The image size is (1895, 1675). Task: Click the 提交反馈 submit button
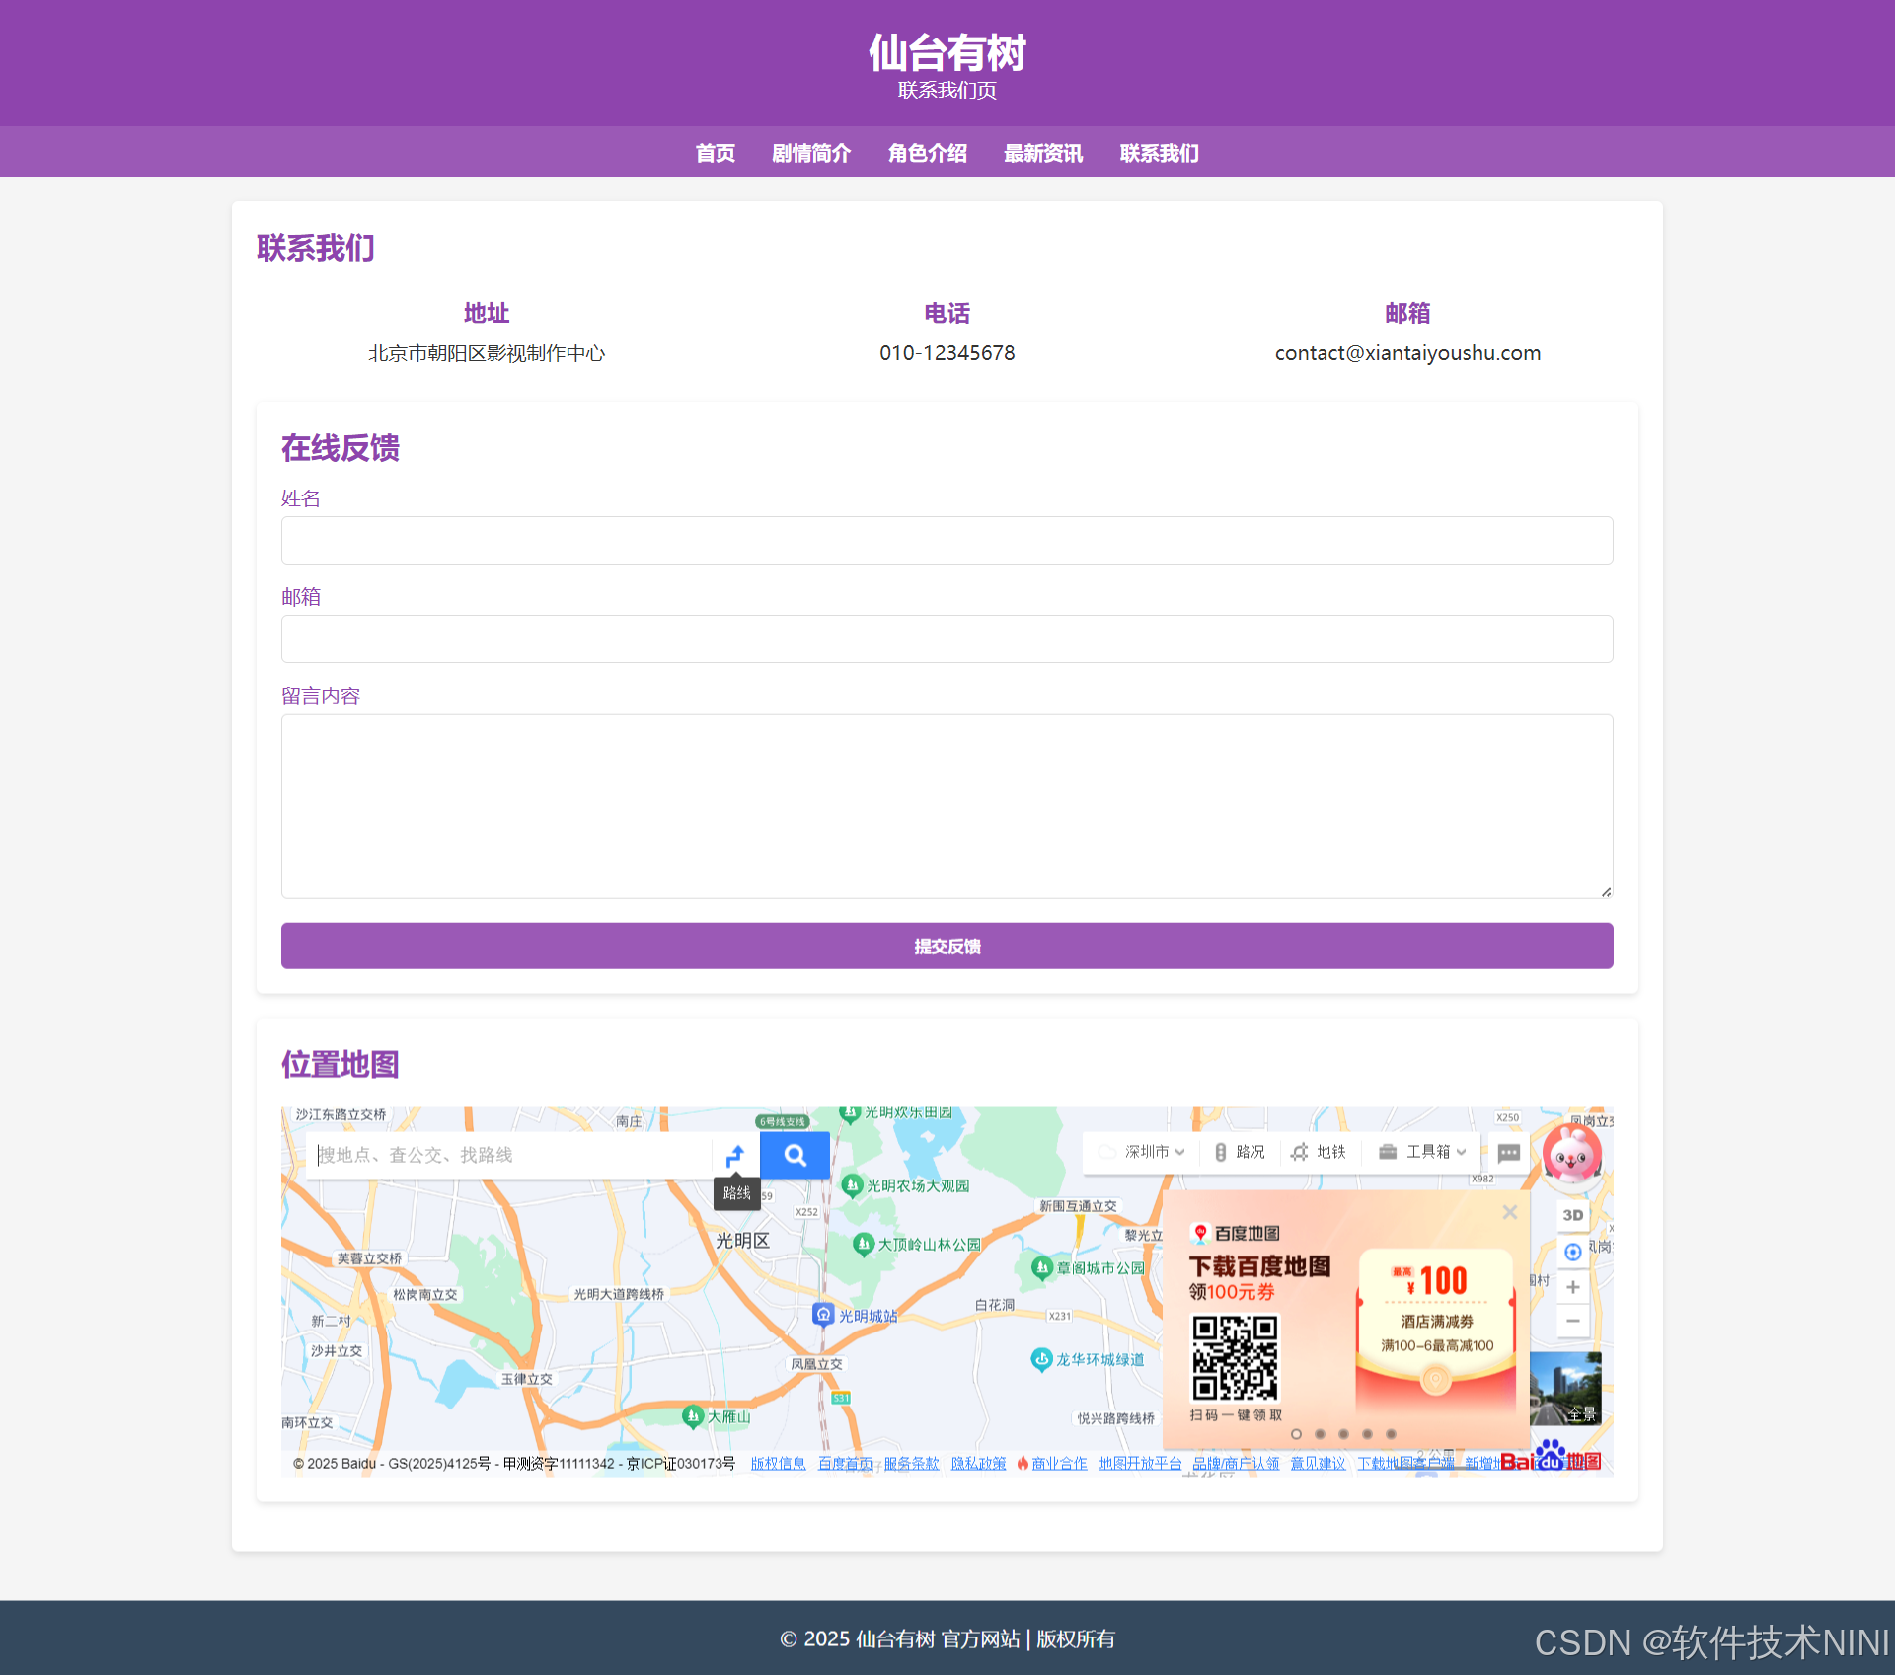pyautogui.click(x=947, y=946)
